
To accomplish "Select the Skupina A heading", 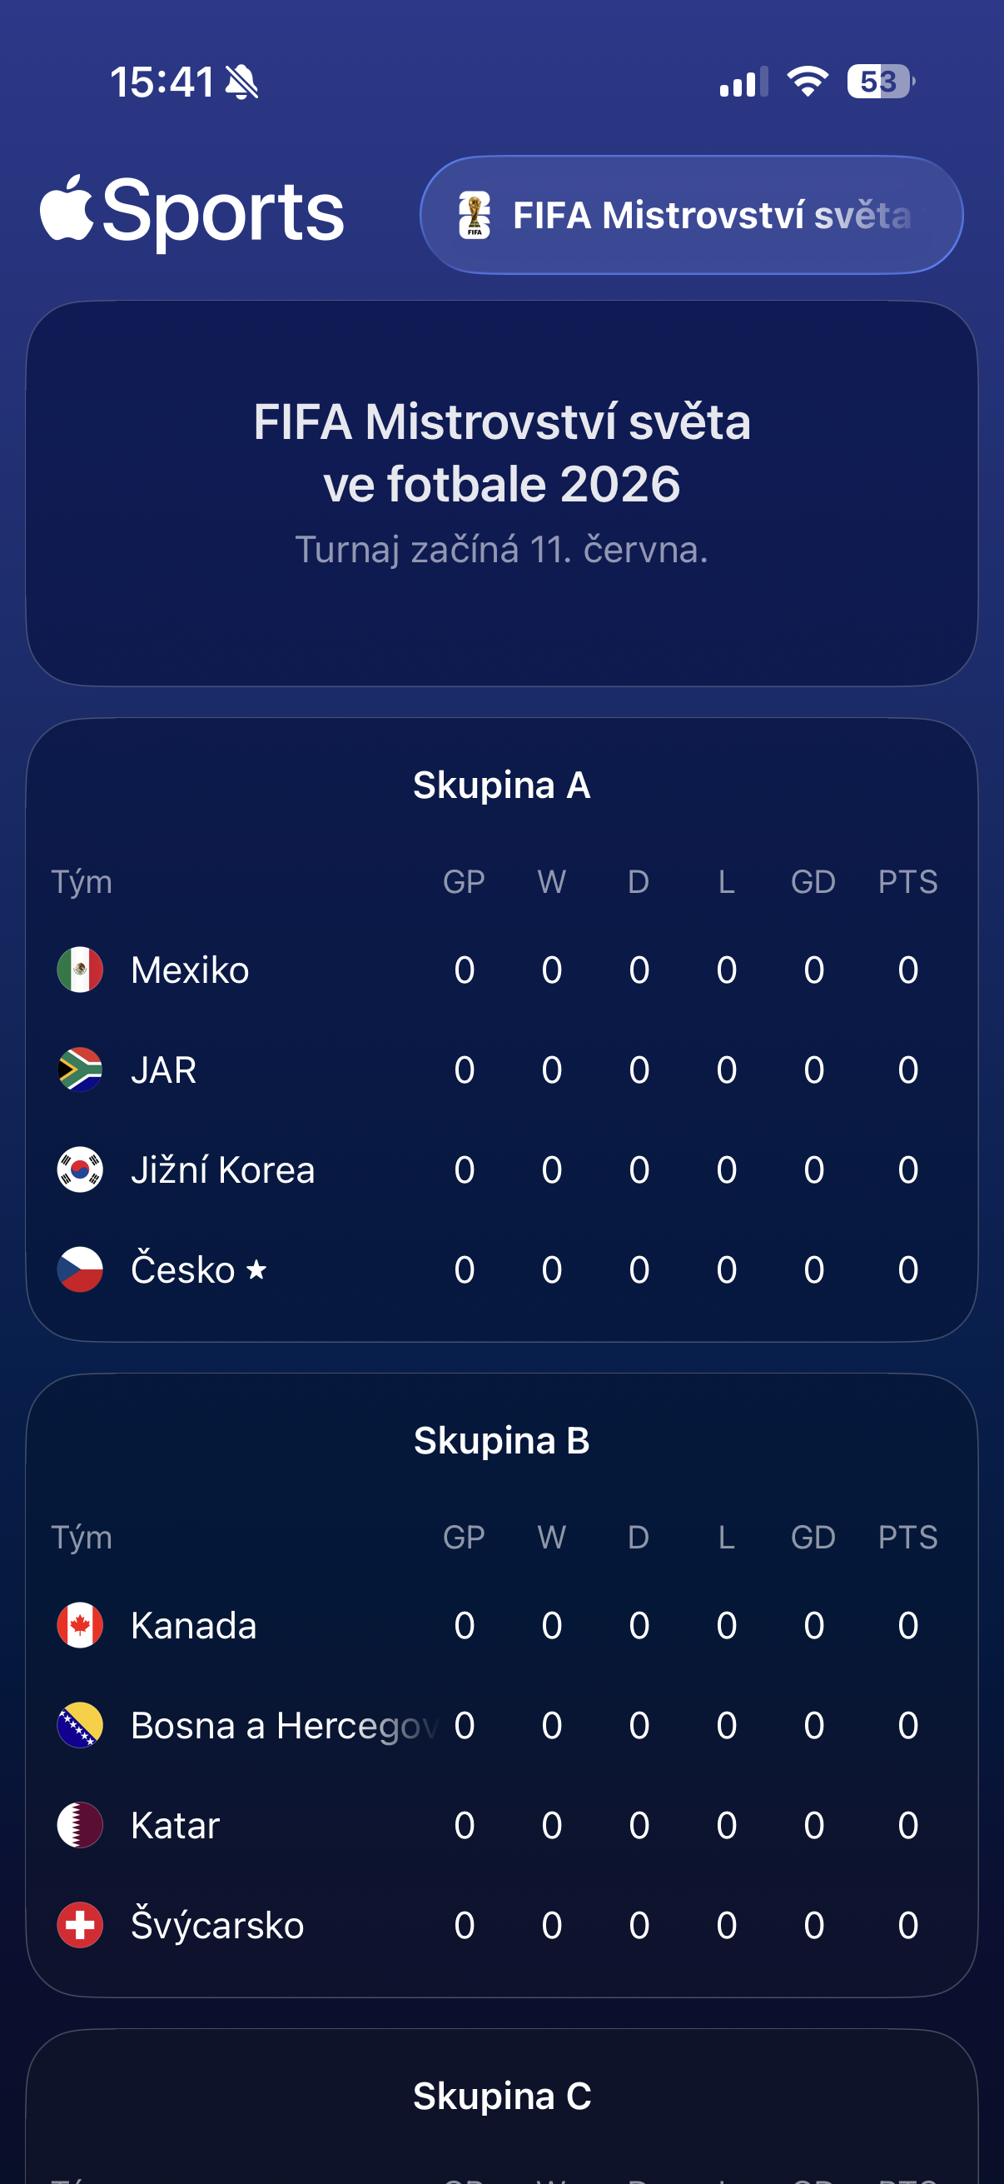I will (501, 785).
